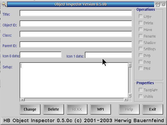Enable the Print operation checkbox
The image size is (167, 125).
pos(141,69)
